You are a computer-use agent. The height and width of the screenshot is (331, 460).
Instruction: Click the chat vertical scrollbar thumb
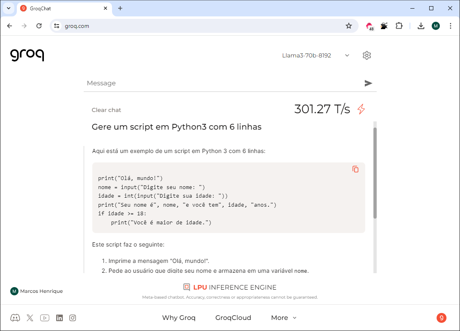pos(375,173)
